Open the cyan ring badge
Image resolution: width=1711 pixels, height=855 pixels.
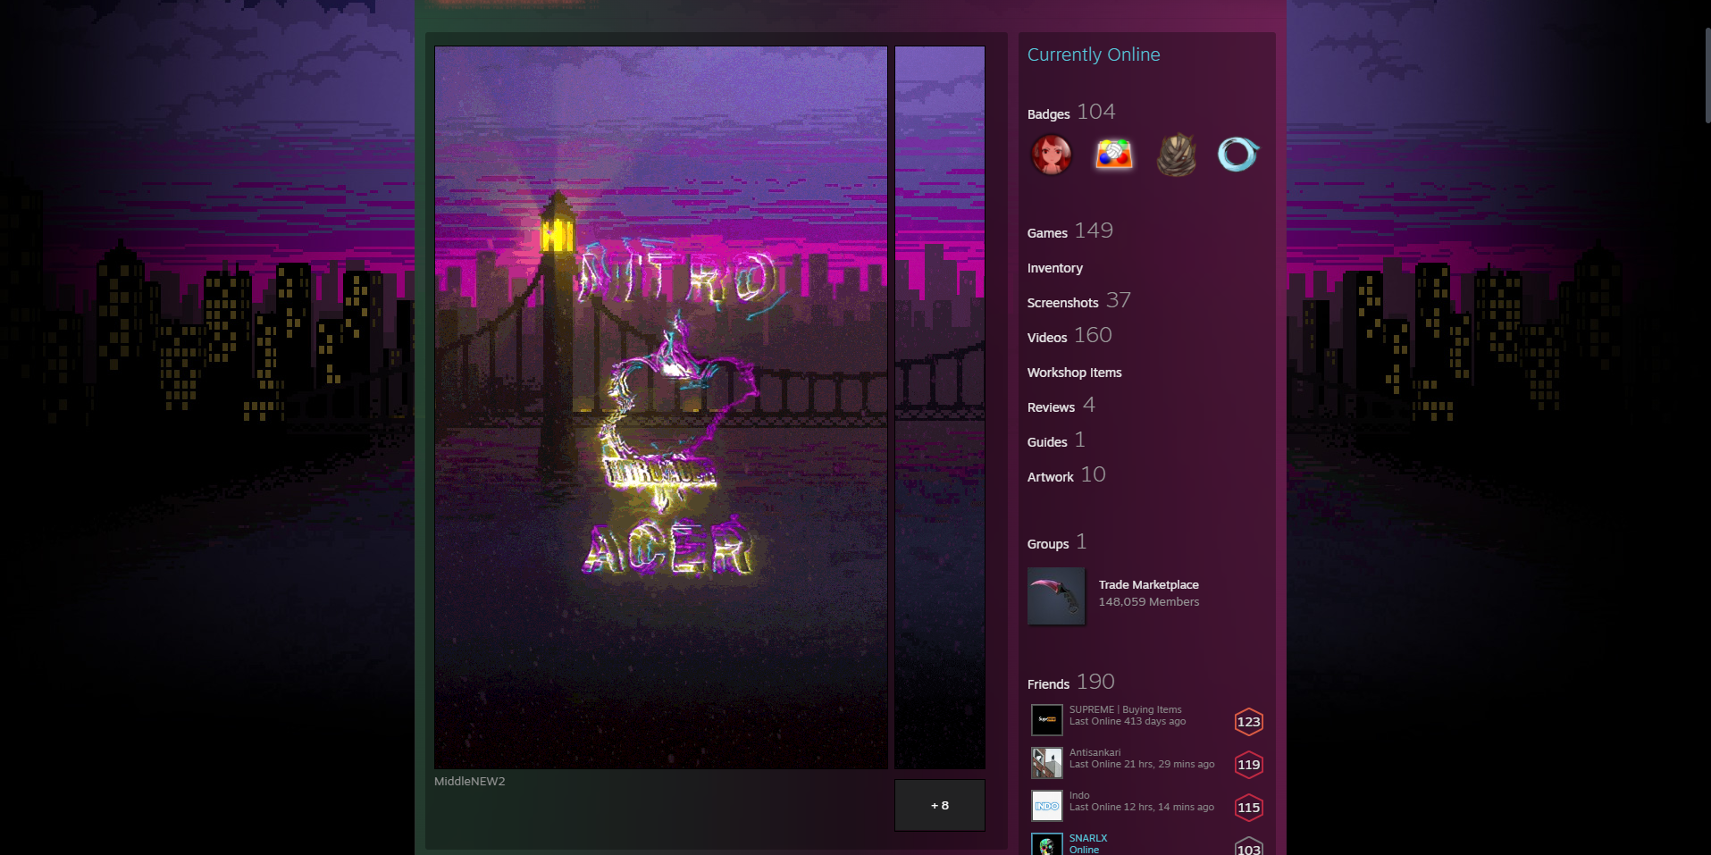coord(1238,155)
